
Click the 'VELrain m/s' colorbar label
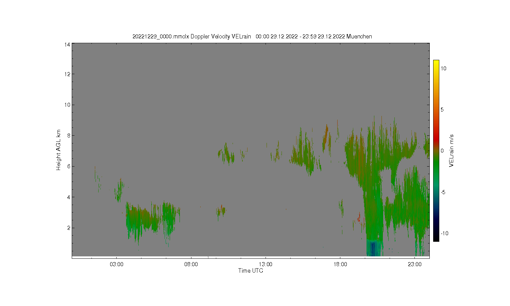click(452, 151)
